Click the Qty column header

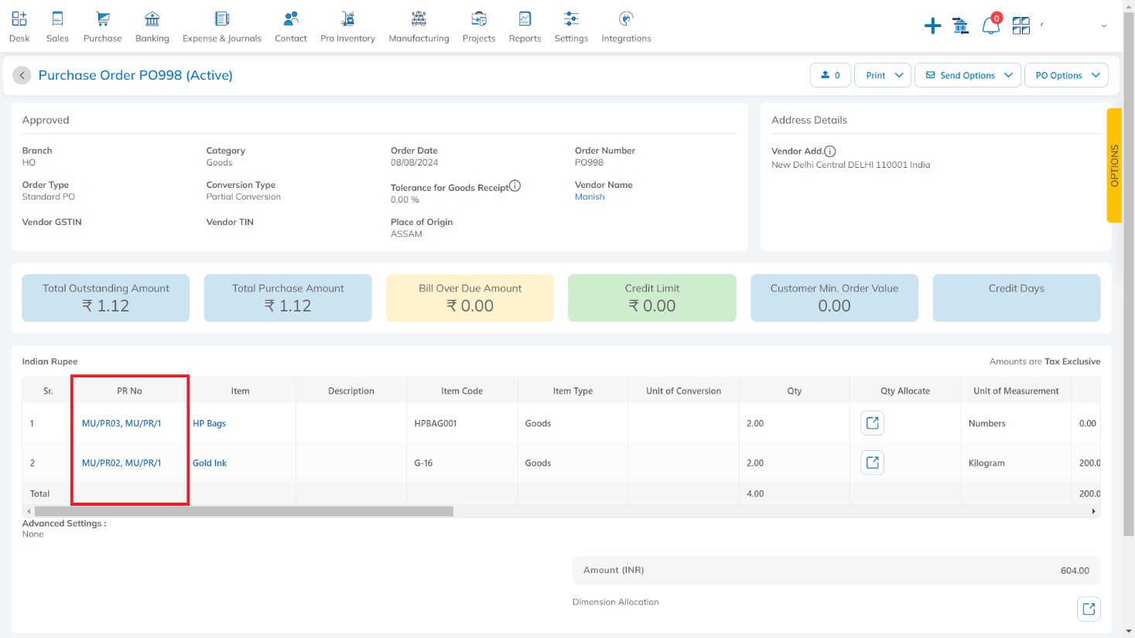click(x=795, y=391)
